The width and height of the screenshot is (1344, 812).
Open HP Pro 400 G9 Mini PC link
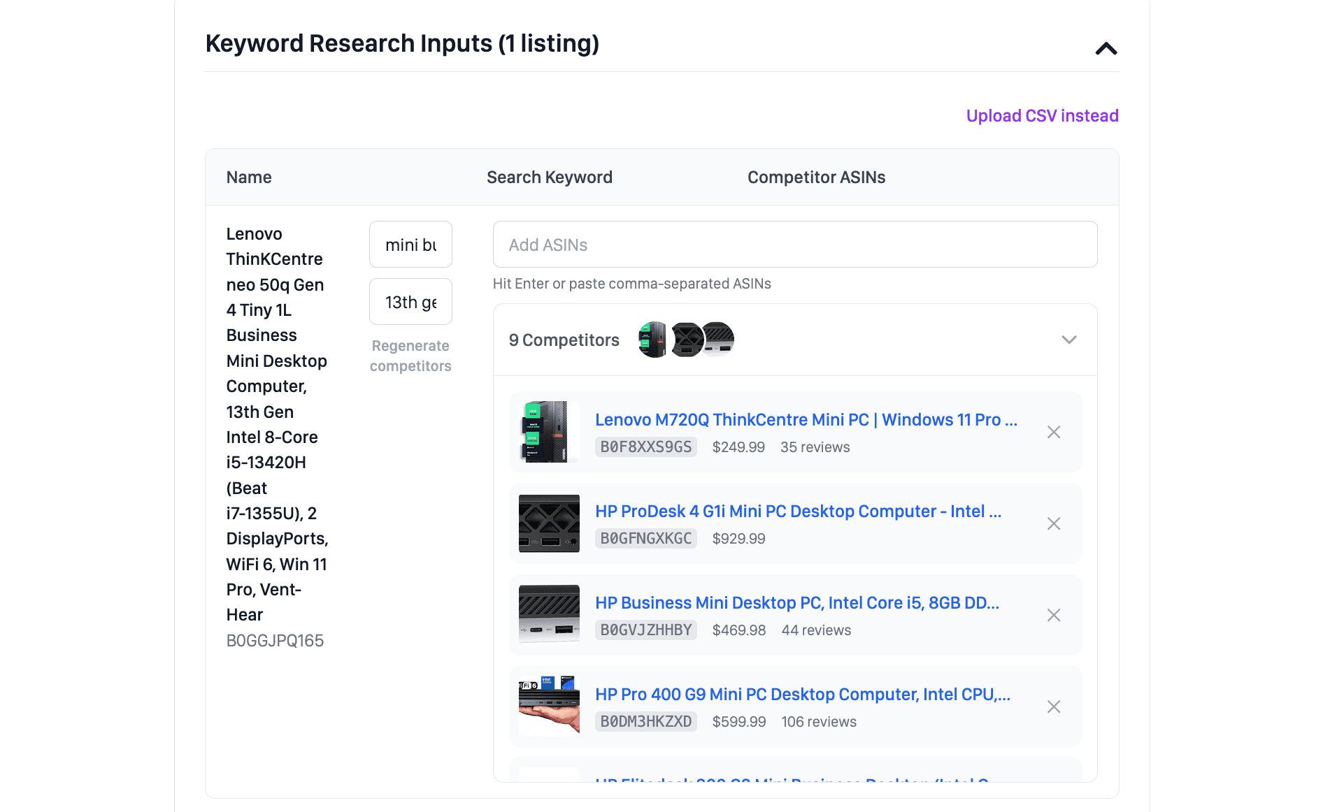click(x=803, y=694)
